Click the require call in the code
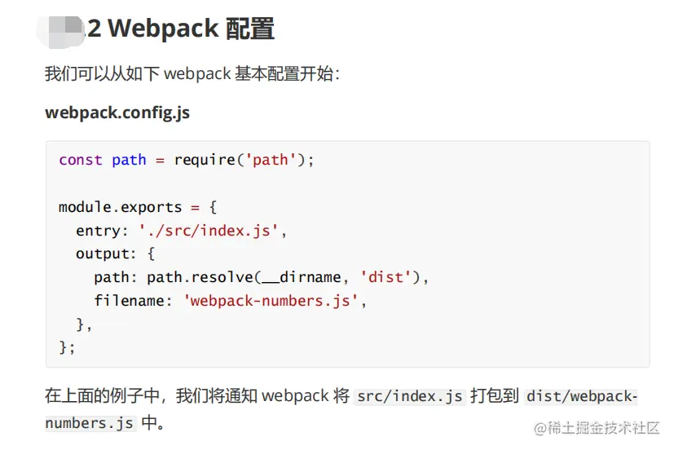The image size is (674, 450). [203, 160]
